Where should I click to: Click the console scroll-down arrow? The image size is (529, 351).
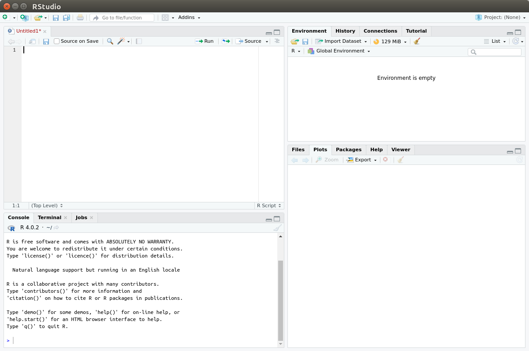280,344
